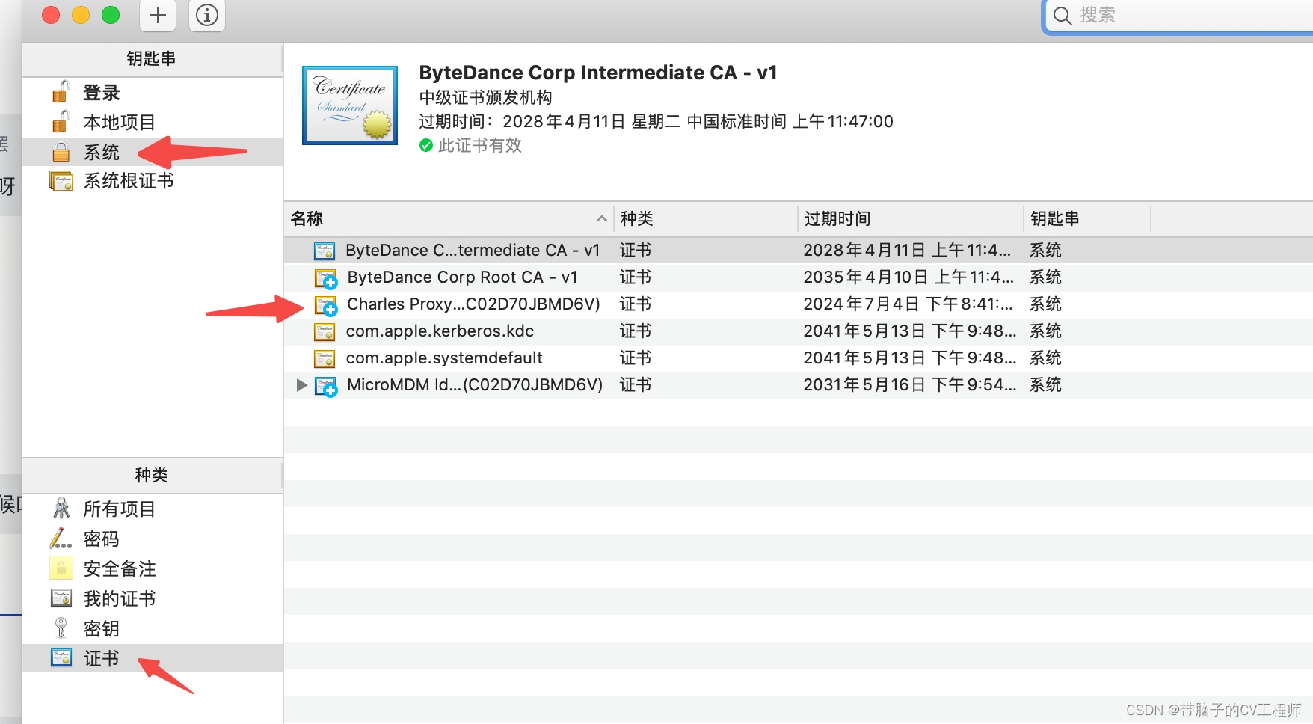This screenshot has height=724, width=1313.
Task: Click the green zoom window button
Action: 111,15
